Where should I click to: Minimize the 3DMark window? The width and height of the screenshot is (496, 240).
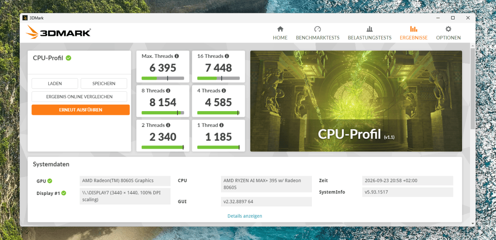click(x=438, y=18)
